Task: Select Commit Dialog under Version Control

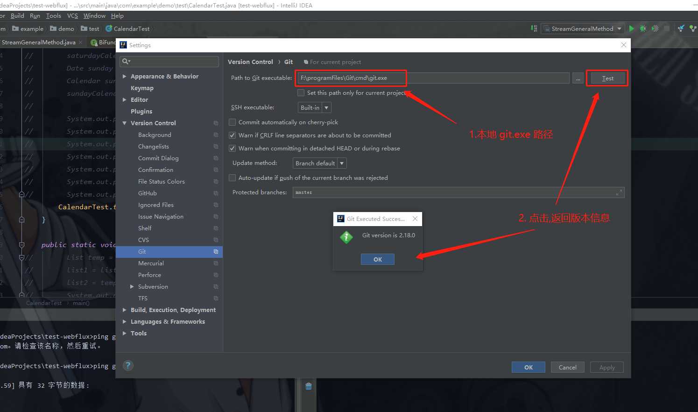Action: click(x=158, y=158)
